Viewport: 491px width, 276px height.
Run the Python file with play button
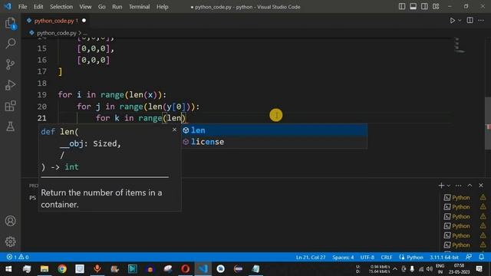point(452,21)
